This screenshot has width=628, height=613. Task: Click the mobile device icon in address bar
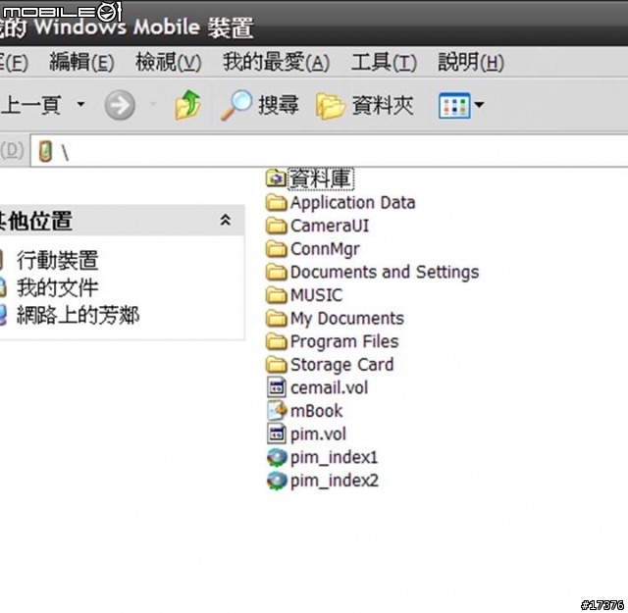coord(45,151)
